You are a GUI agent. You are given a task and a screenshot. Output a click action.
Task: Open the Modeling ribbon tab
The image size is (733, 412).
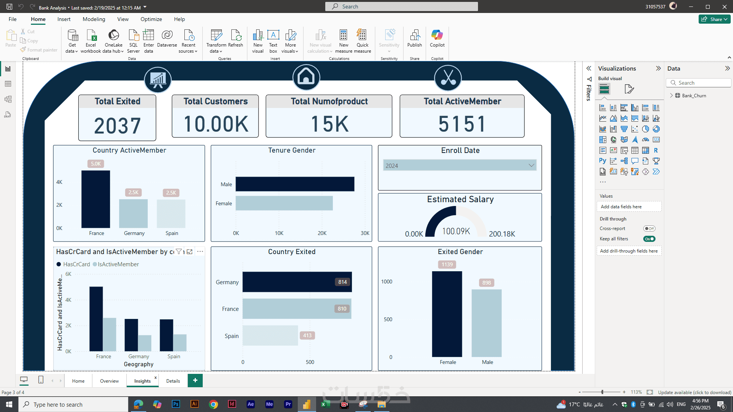tap(94, 19)
